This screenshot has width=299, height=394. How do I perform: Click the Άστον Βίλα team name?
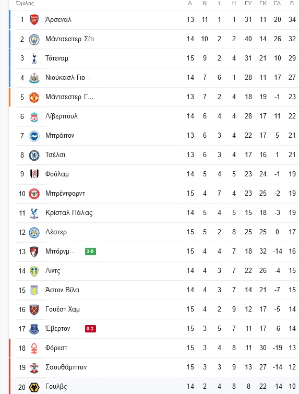click(62, 290)
